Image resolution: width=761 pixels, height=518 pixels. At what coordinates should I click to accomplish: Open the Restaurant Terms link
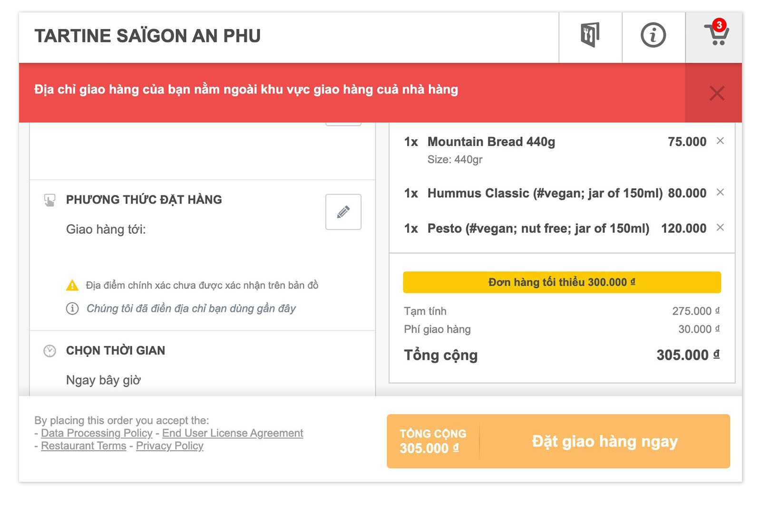84,446
